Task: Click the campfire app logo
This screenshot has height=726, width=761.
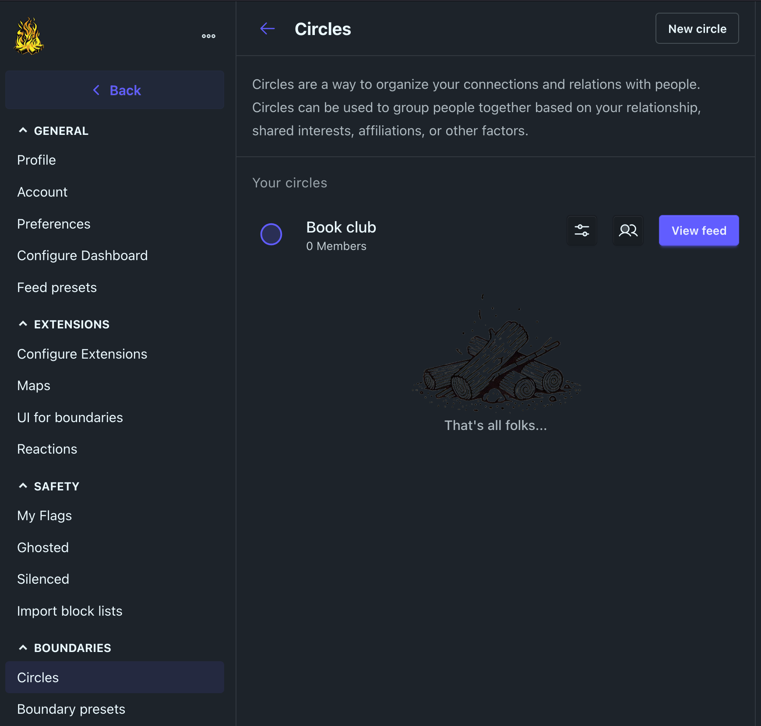Action: click(29, 36)
